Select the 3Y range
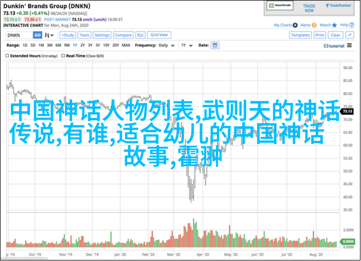This screenshot has width=361, height=261. [90, 45]
